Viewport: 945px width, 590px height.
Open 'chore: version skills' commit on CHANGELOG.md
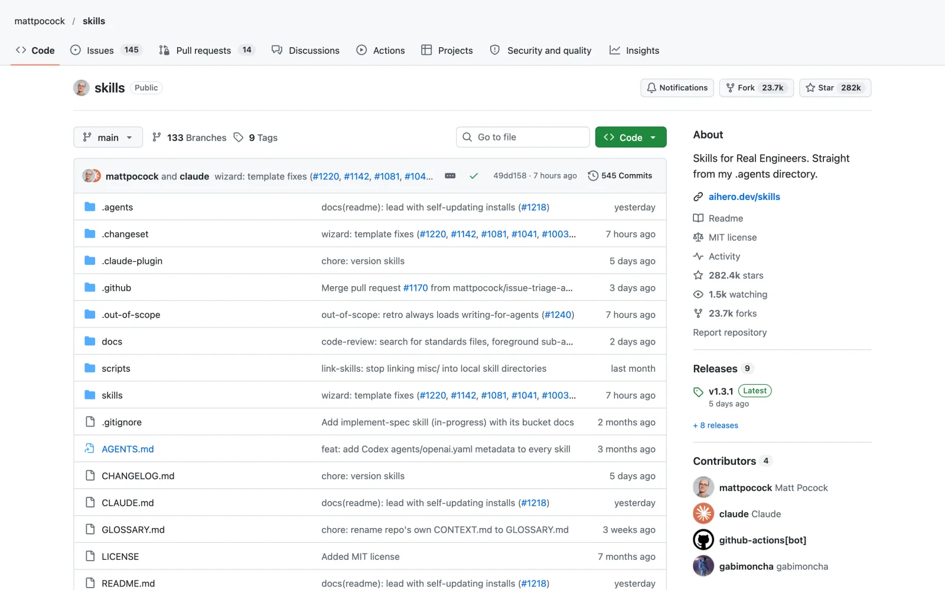363,476
